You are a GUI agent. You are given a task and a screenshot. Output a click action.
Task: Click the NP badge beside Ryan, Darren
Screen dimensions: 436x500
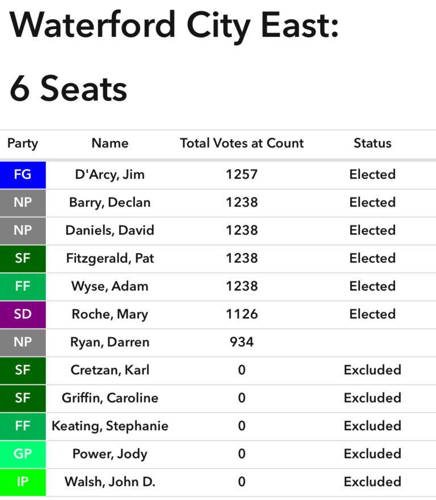point(23,342)
